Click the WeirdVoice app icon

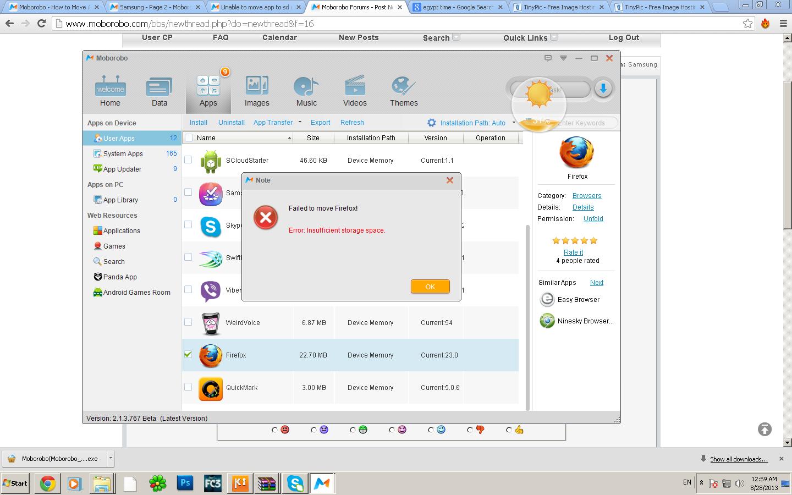pos(210,323)
